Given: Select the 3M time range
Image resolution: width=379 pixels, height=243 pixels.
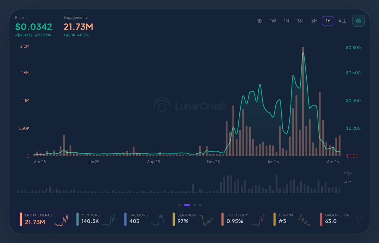Looking at the screenshot, I should point(300,21).
